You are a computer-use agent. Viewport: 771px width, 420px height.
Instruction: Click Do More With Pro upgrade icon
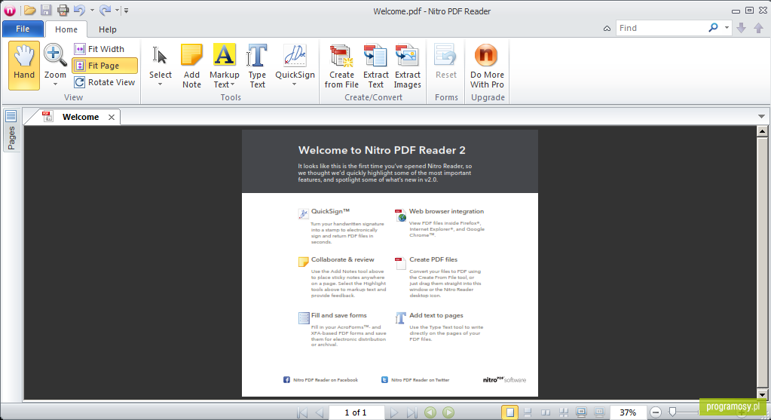click(486, 55)
